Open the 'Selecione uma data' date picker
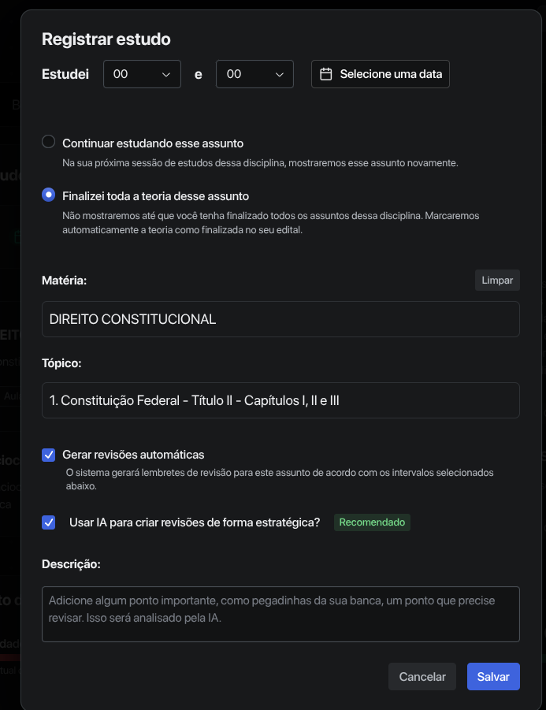The height and width of the screenshot is (710, 546). point(381,74)
